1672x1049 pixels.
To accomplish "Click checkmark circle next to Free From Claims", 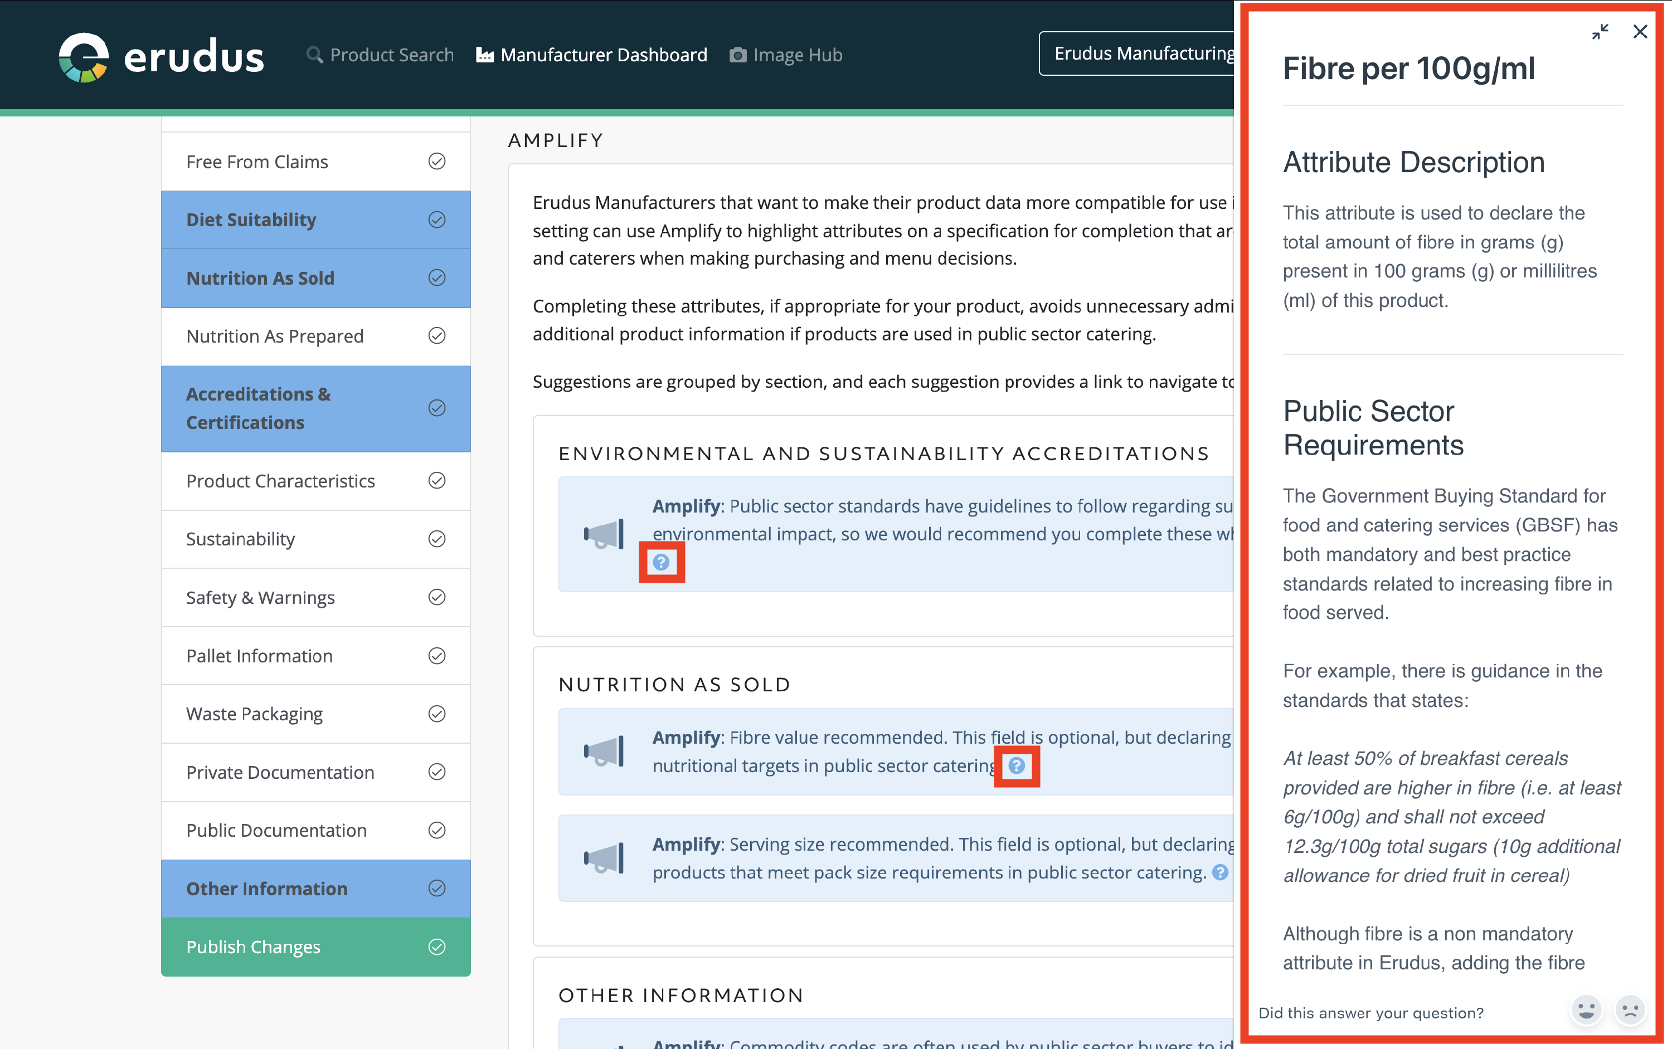I will [x=436, y=162].
